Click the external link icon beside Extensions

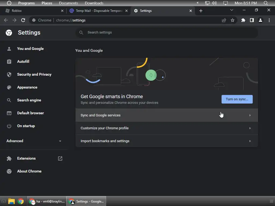(x=60, y=159)
